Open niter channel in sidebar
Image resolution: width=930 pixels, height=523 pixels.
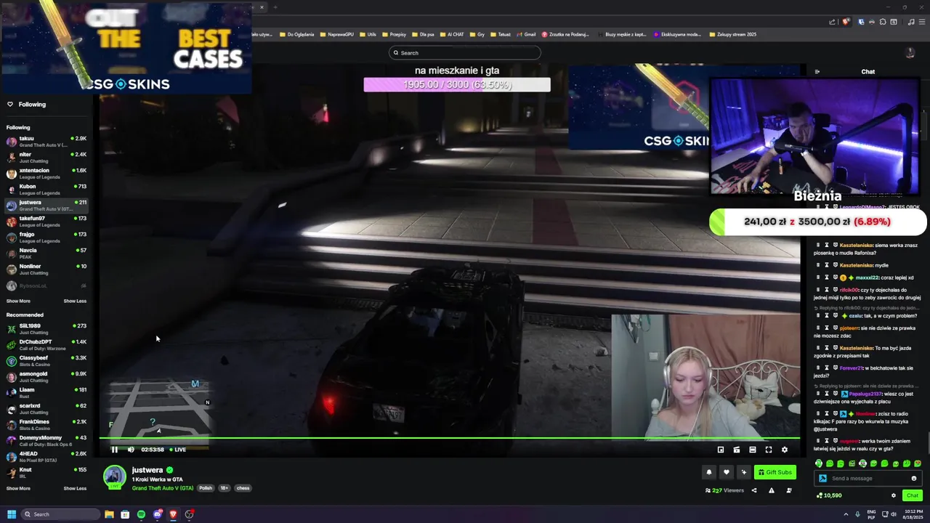click(x=46, y=157)
